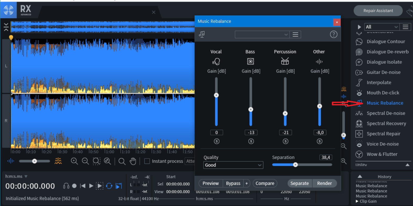Select Clip Gain history entry
The width and height of the screenshot is (413, 206).
[368, 201]
